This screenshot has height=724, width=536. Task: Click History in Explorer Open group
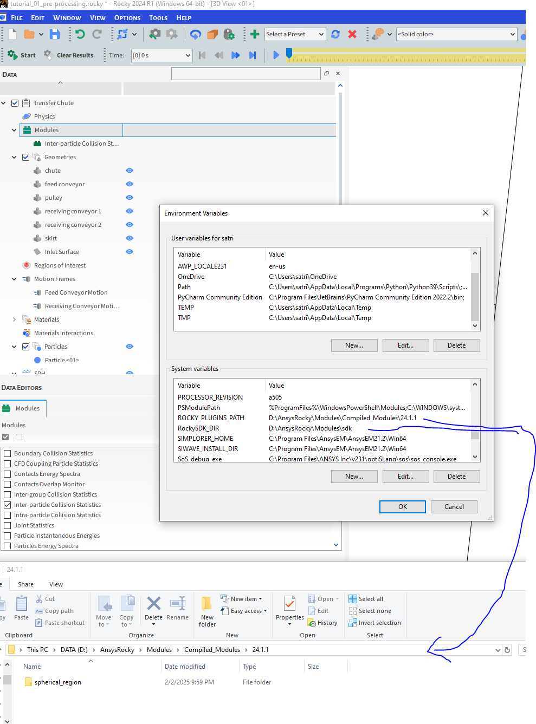coord(322,623)
